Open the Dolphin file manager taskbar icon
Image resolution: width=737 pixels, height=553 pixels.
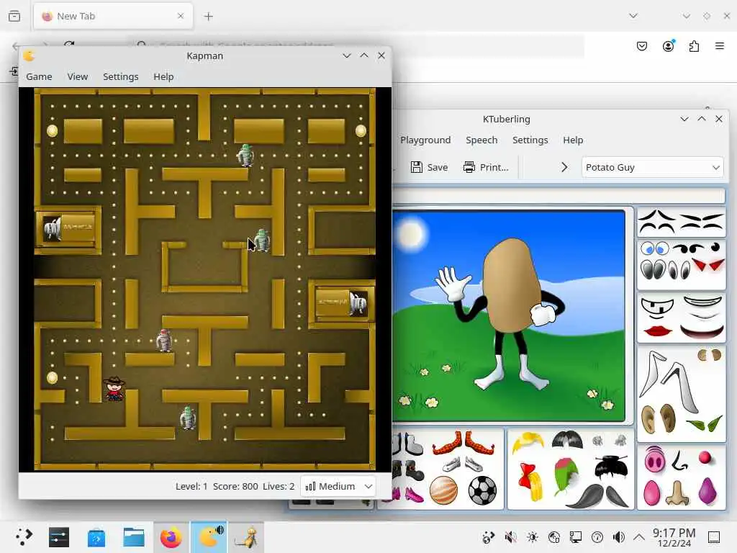pyautogui.click(x=133, y=537)
